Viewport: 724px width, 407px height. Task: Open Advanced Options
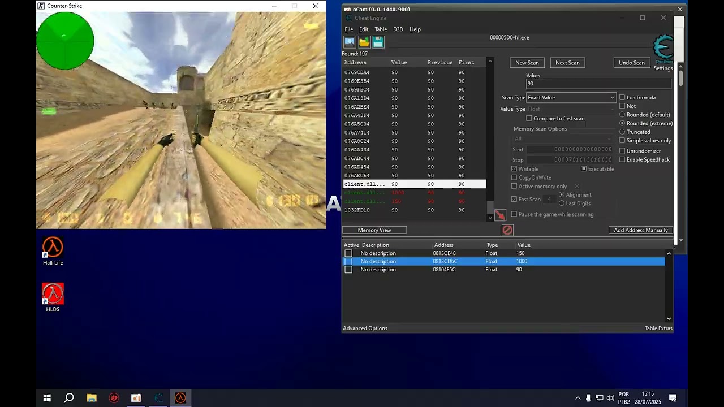[x=365, y=328]
